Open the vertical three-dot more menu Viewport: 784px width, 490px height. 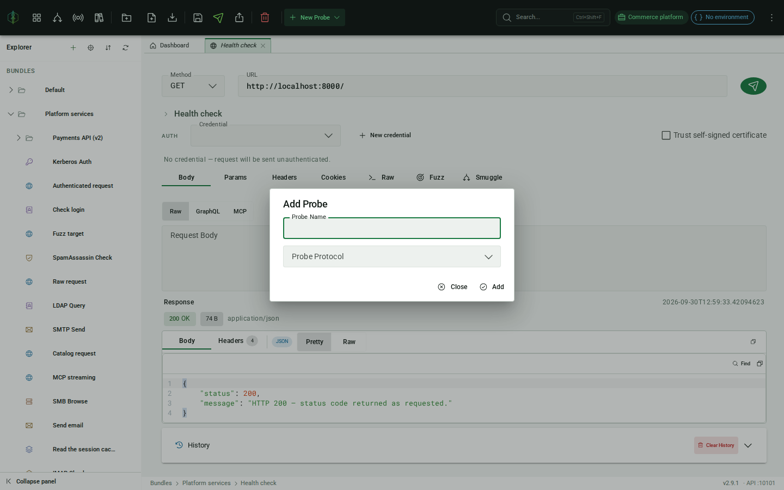pyautogui.click(x=771, y=17)
